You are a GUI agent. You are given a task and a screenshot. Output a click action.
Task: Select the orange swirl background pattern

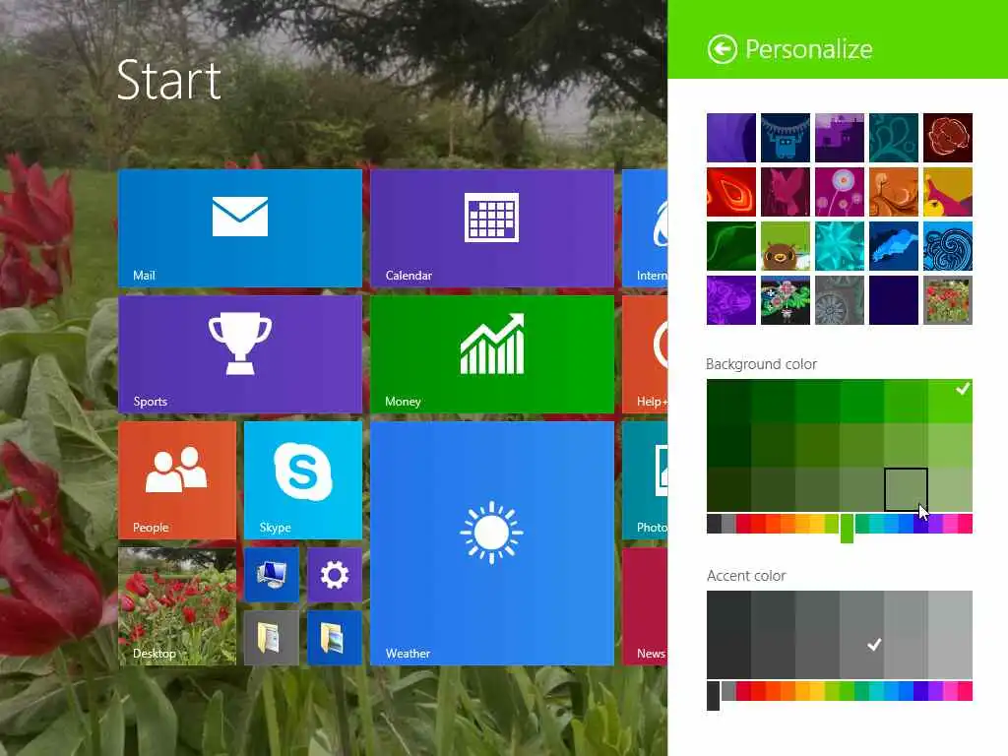point(893,192)
